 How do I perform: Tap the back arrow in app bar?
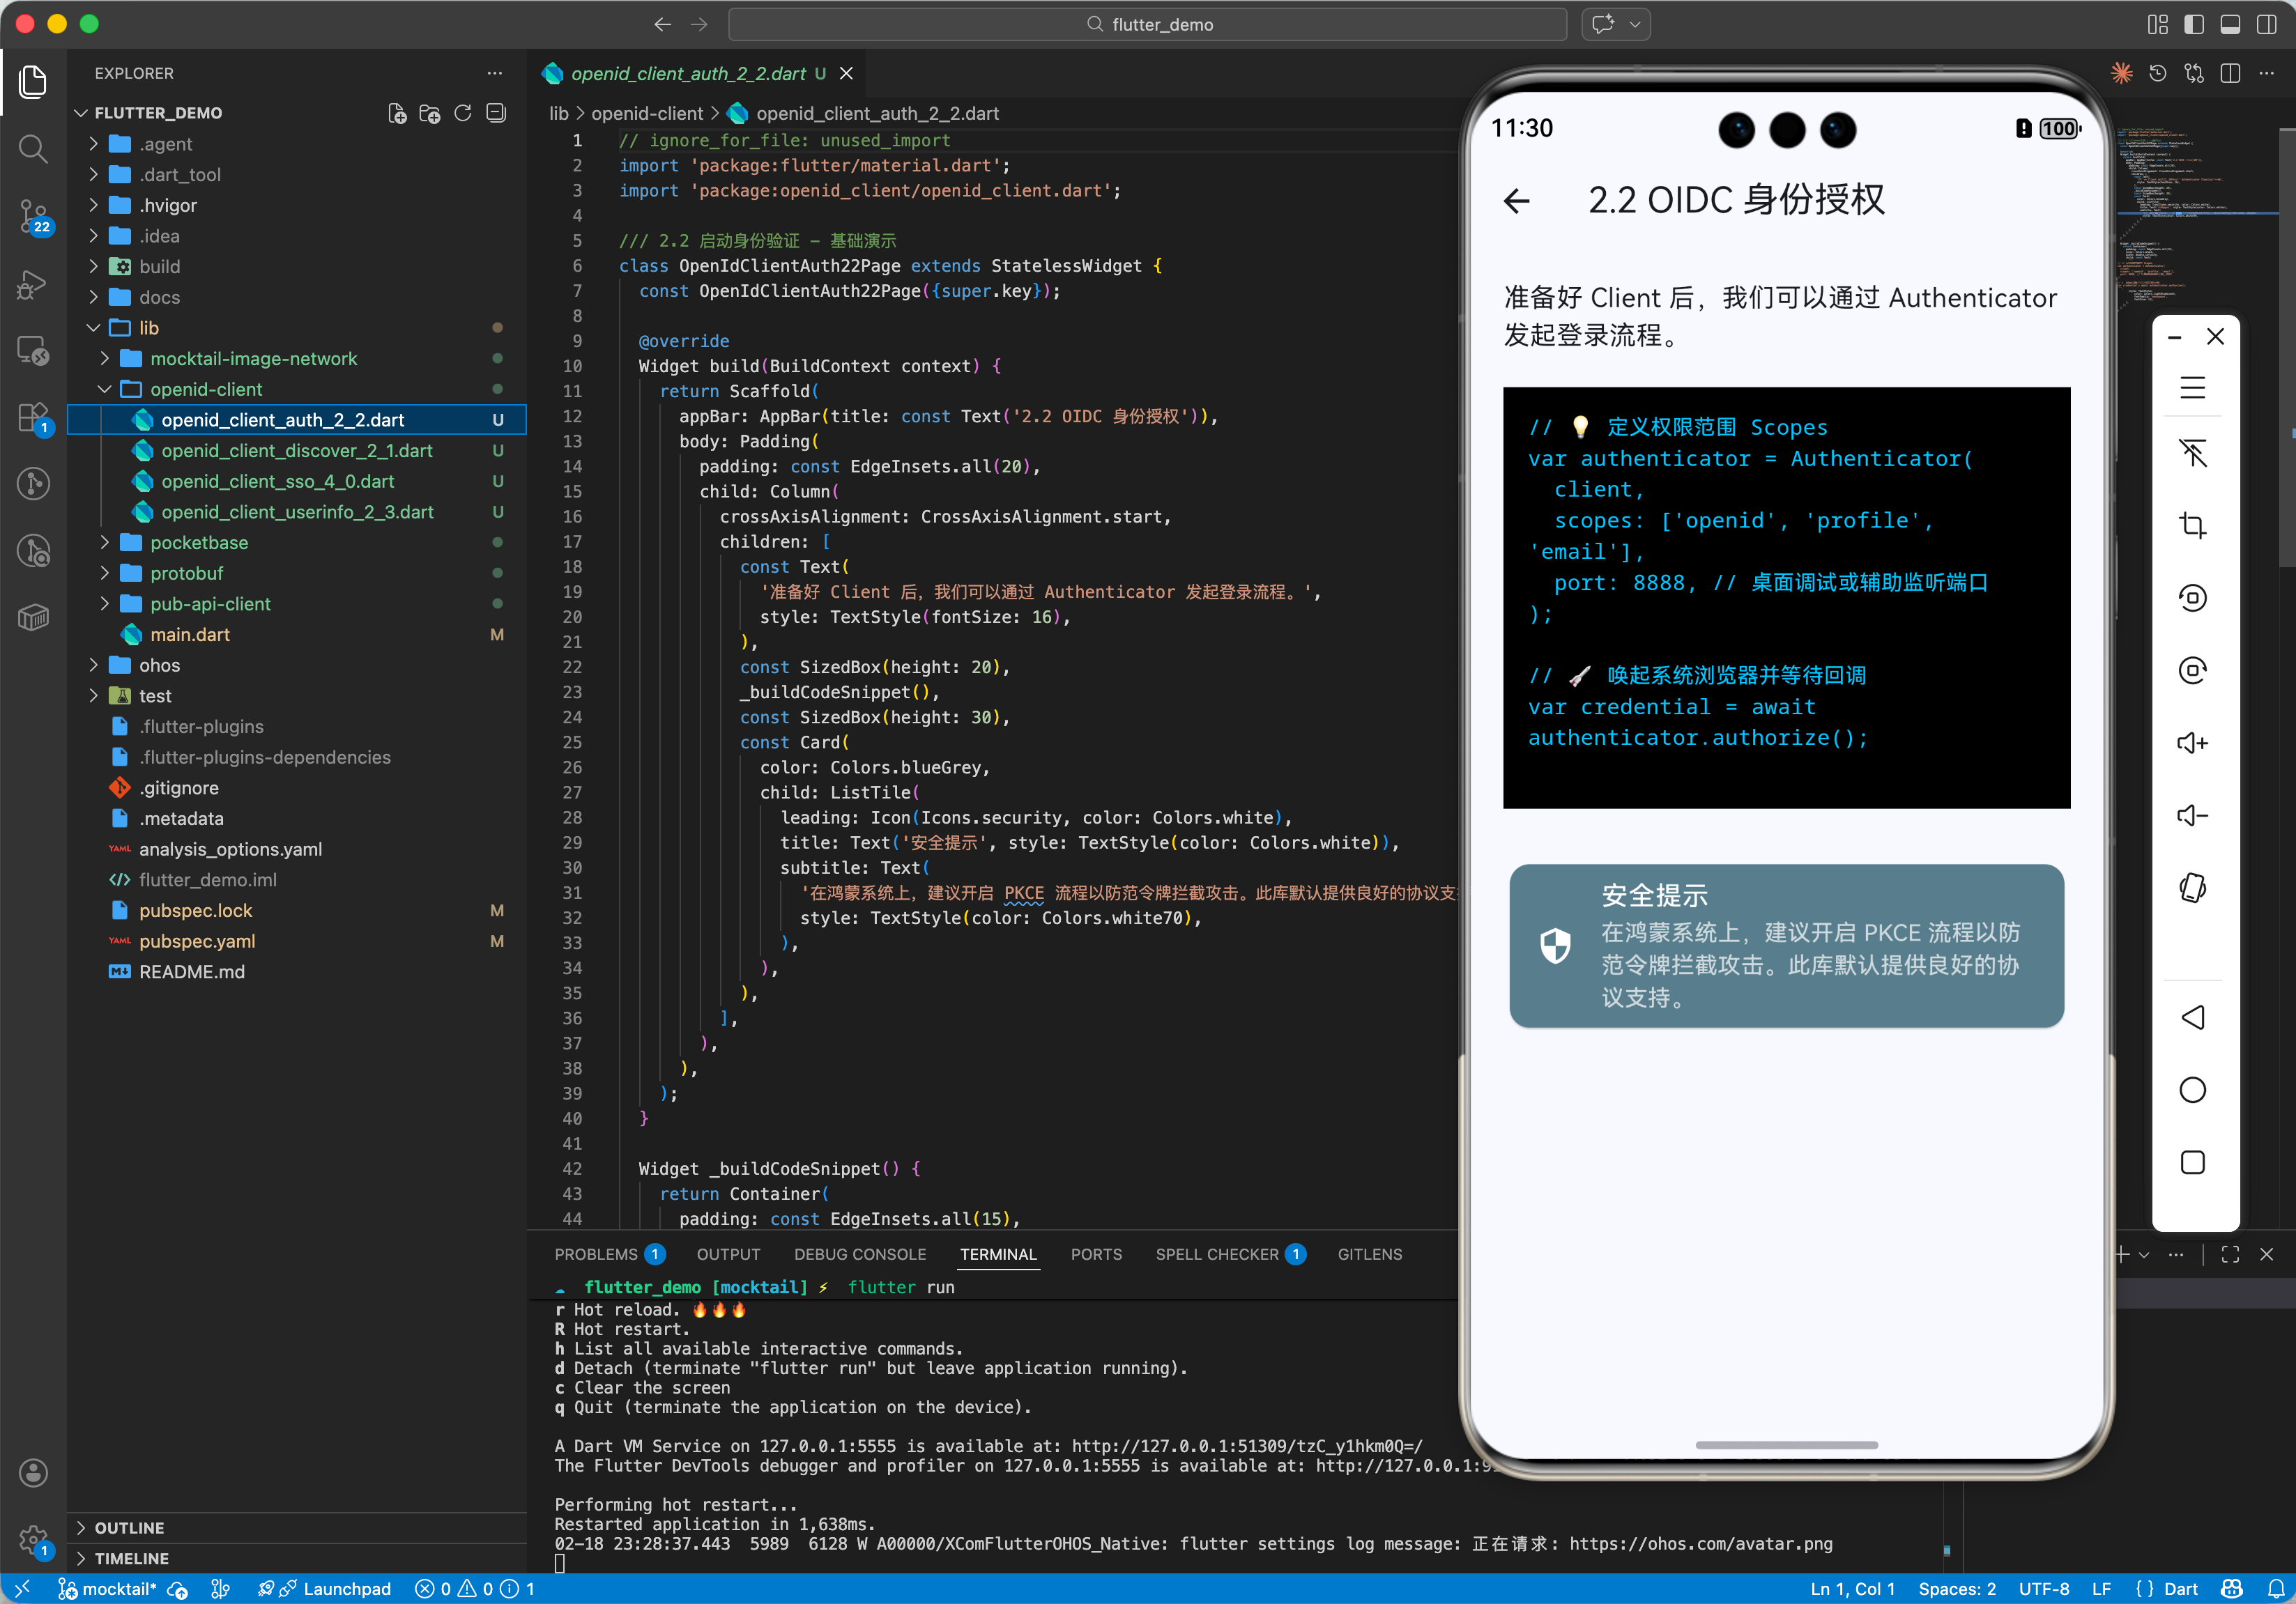pyautogui.click(x=1517, y=201)
